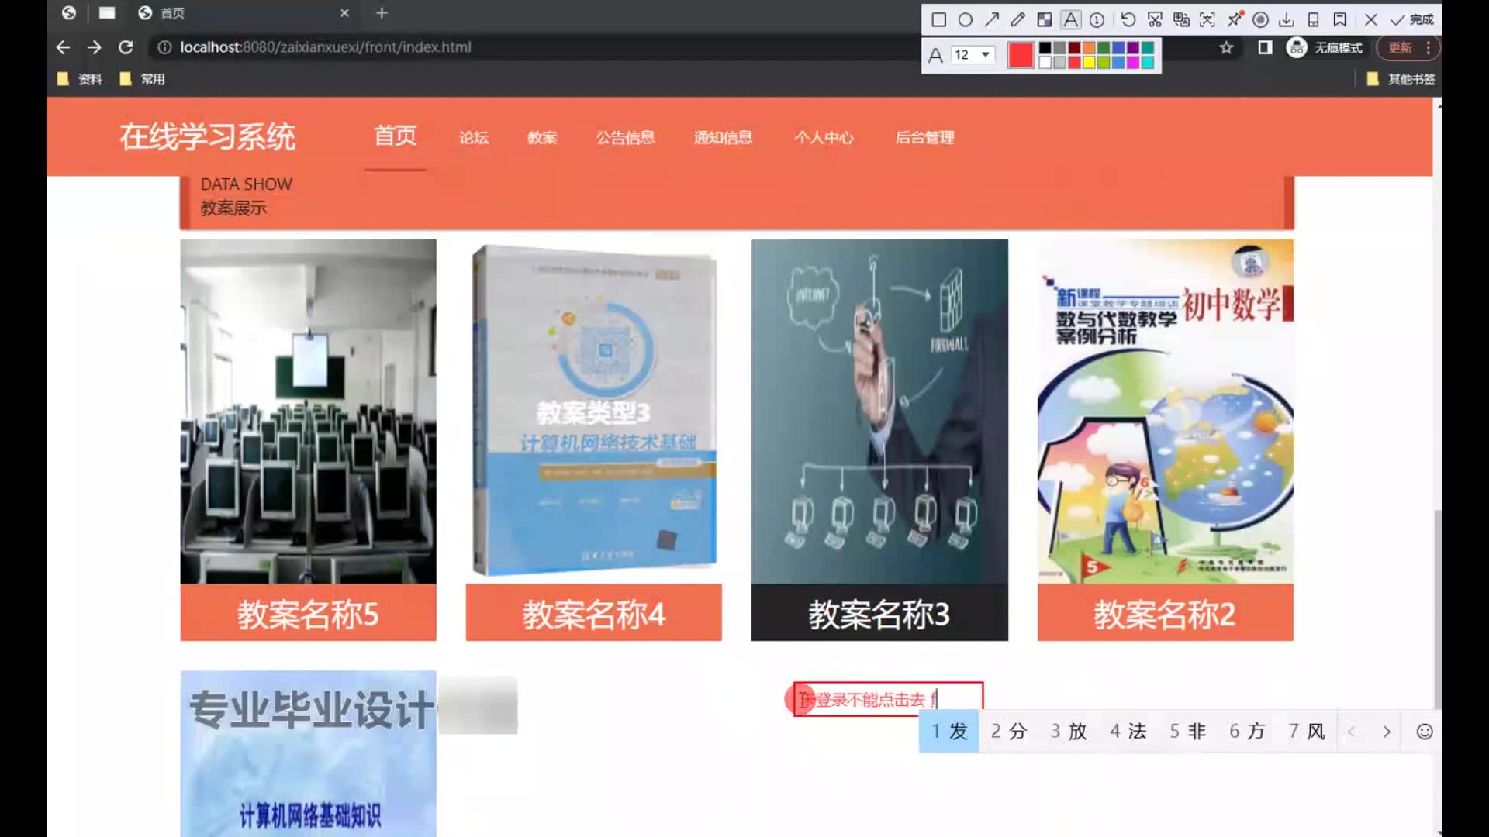
Task: Pick the white color swatch
Action: 1045,63
